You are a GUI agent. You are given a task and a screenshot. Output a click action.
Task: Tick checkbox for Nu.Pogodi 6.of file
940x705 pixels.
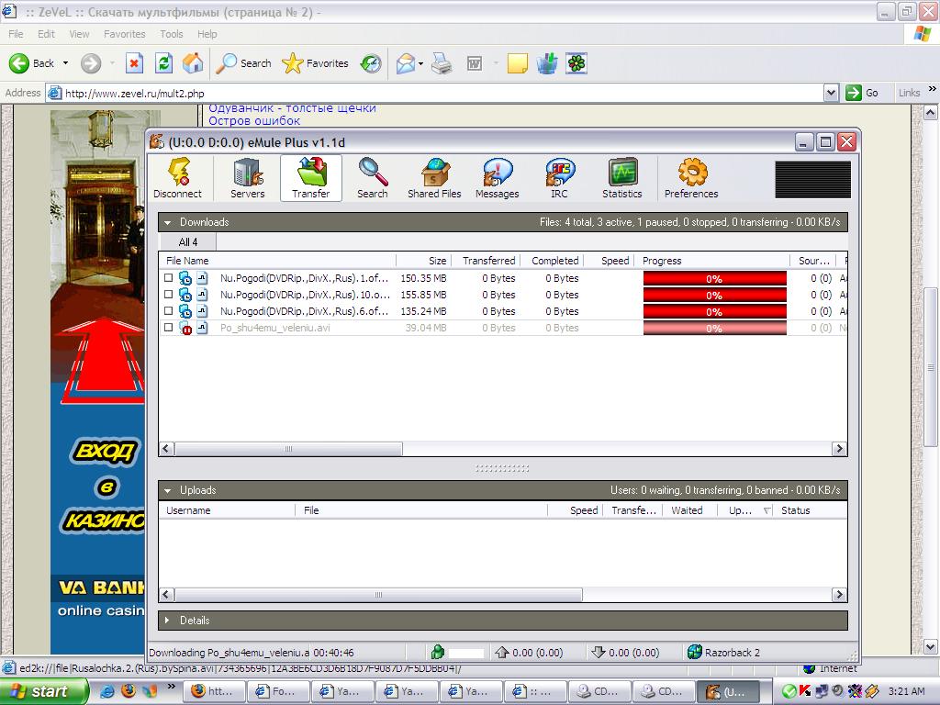169,310
